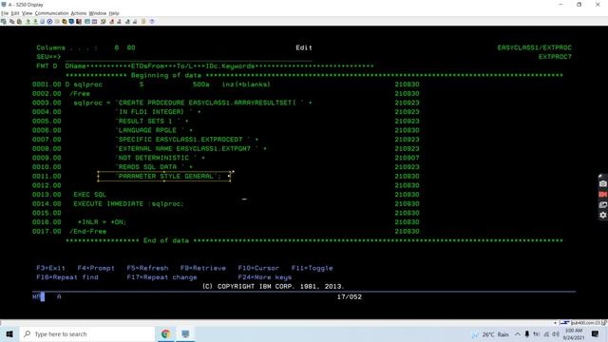Open the volume control in the system tray

tap(556, 334)
